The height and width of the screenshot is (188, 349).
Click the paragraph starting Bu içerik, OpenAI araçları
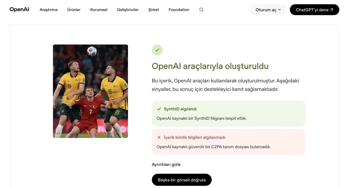coord(225,85)
